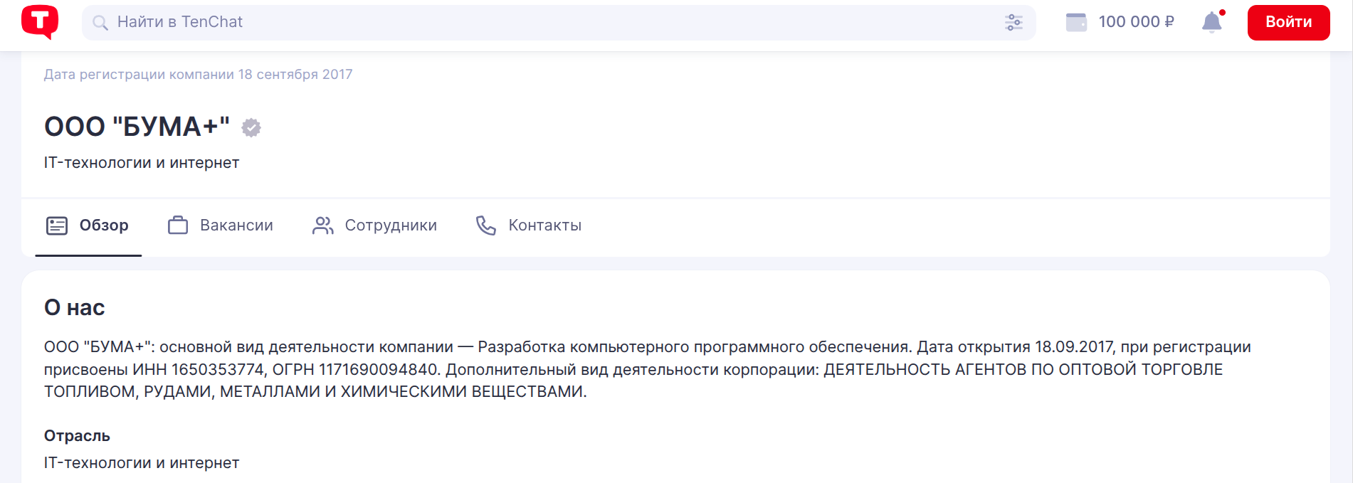Click the Обзор tab icon

pos(57,225)
